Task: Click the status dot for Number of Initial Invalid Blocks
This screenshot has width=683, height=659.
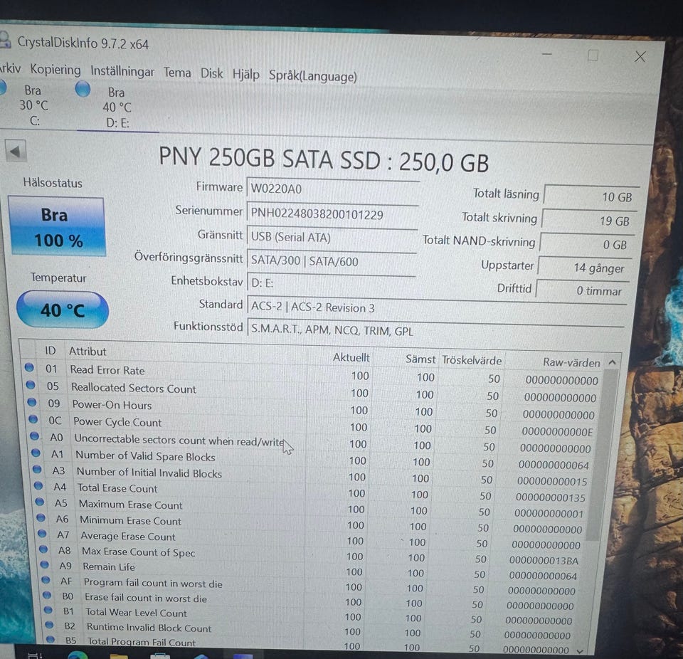Action: point(37,469)
